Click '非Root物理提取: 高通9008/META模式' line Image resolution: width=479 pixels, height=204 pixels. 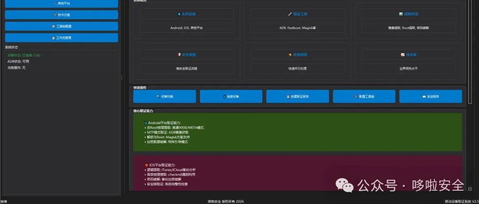[x=174, y=128]
